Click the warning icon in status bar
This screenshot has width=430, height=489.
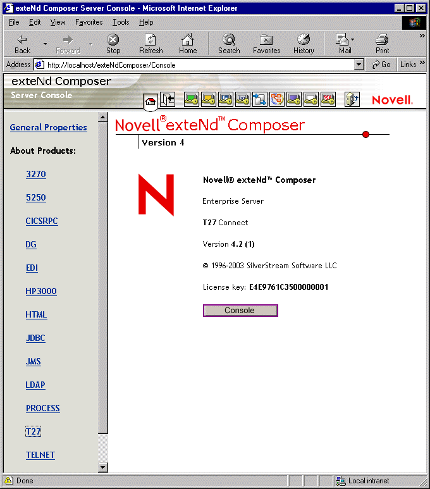9,481
